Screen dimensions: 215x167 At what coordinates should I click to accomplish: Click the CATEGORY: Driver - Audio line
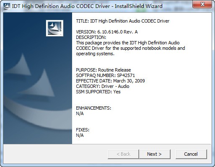[x=103, y=86]
